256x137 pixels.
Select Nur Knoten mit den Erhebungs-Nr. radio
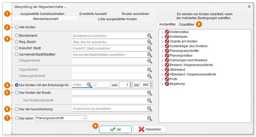(x=17, y=85)
